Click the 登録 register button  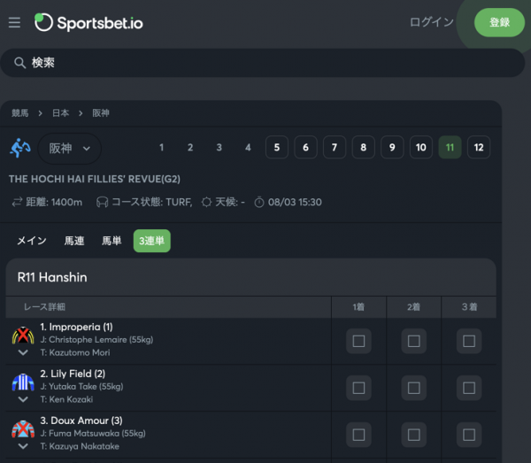[499, 23]
